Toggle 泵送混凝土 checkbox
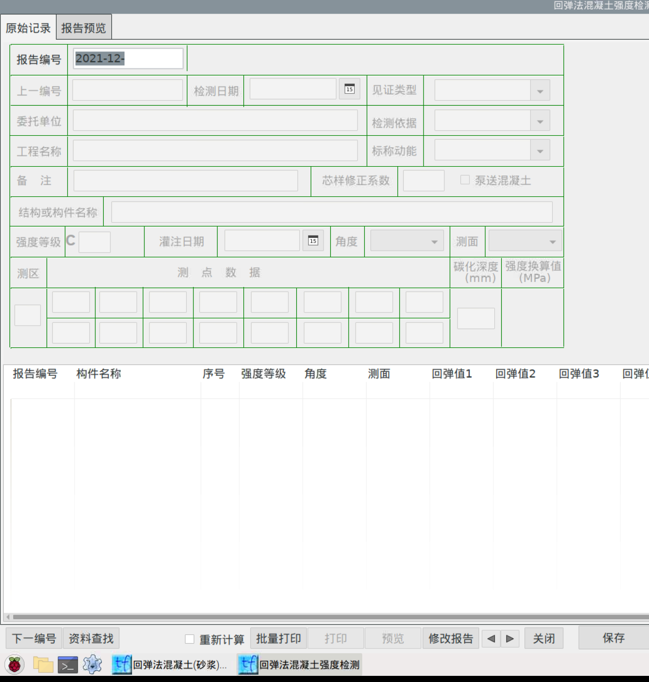 (465, 180)
